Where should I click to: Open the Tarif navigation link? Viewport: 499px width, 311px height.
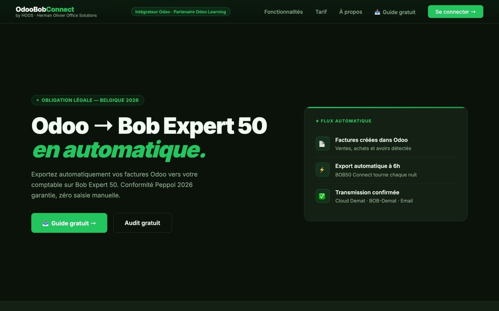pyautogui.click(x=321, y=12)
